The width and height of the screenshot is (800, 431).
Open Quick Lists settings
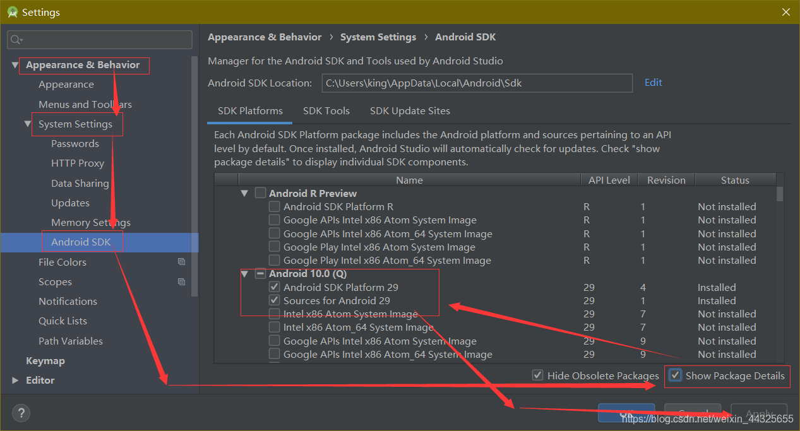coord(63,321)
